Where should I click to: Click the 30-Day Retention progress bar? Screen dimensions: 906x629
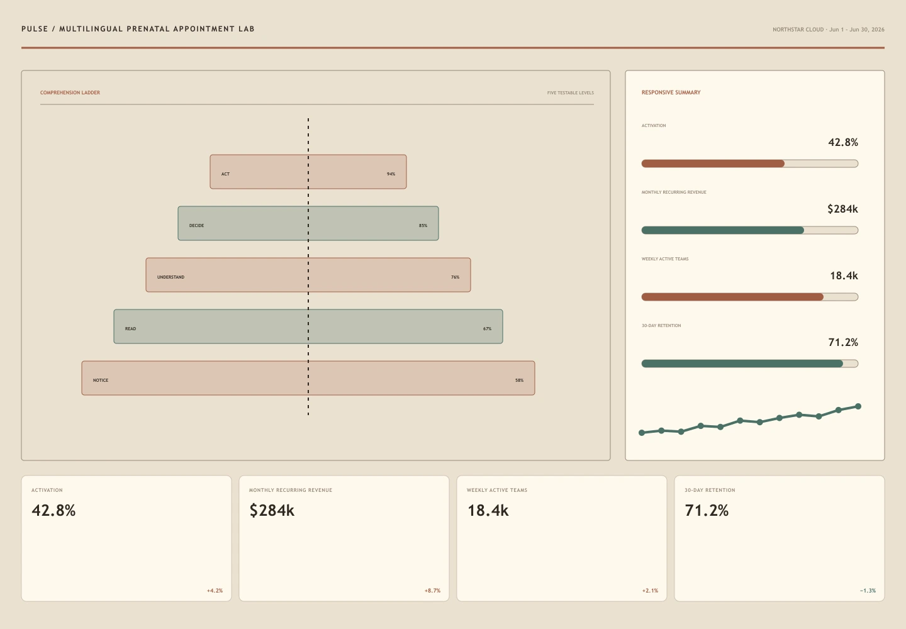point(750,364)
